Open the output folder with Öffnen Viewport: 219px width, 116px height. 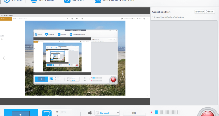tap(209, 12)
